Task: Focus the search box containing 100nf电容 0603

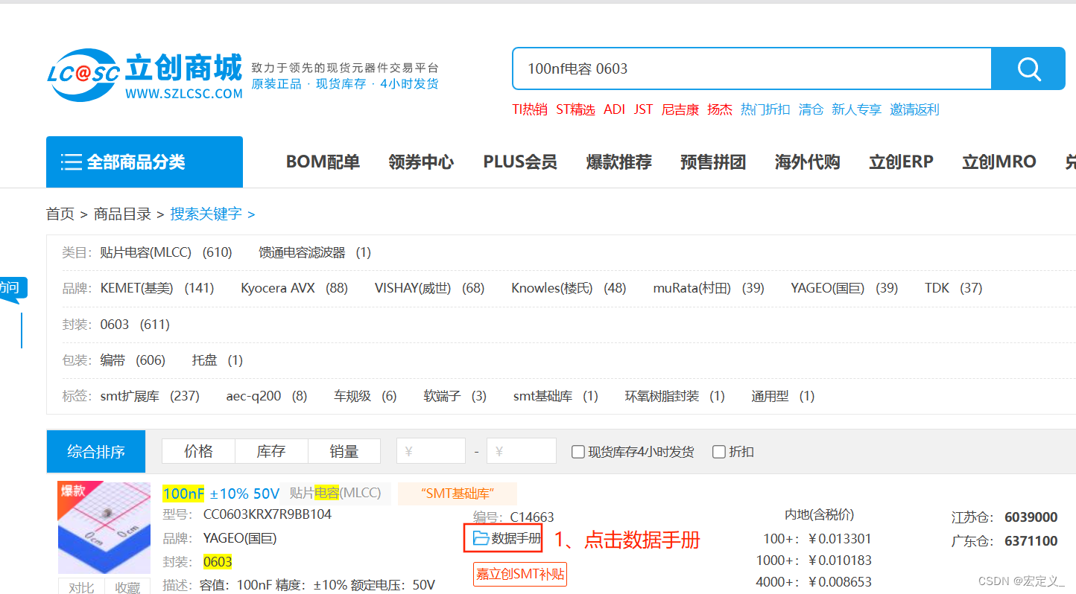Action: click(752, 68)
